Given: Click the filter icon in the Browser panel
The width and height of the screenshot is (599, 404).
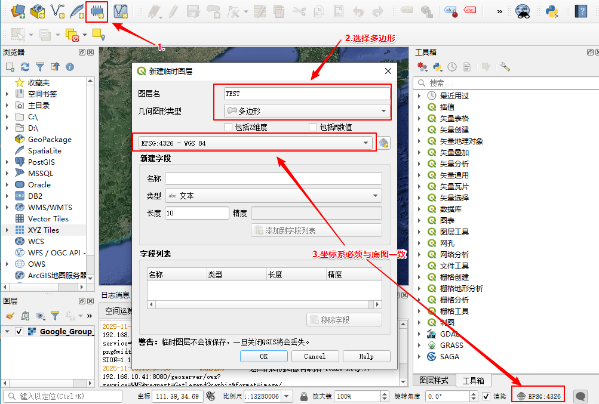Looking at the screenshot, I should click(40, 67).
